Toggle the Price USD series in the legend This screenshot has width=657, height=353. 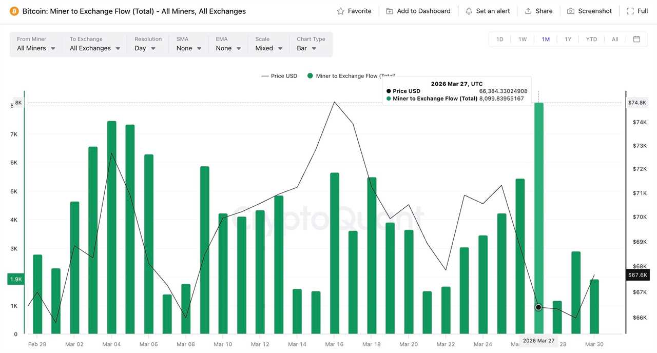[279, 75]
